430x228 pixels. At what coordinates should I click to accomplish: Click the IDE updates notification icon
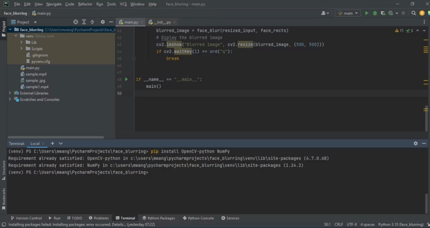(x=422, y=13)
